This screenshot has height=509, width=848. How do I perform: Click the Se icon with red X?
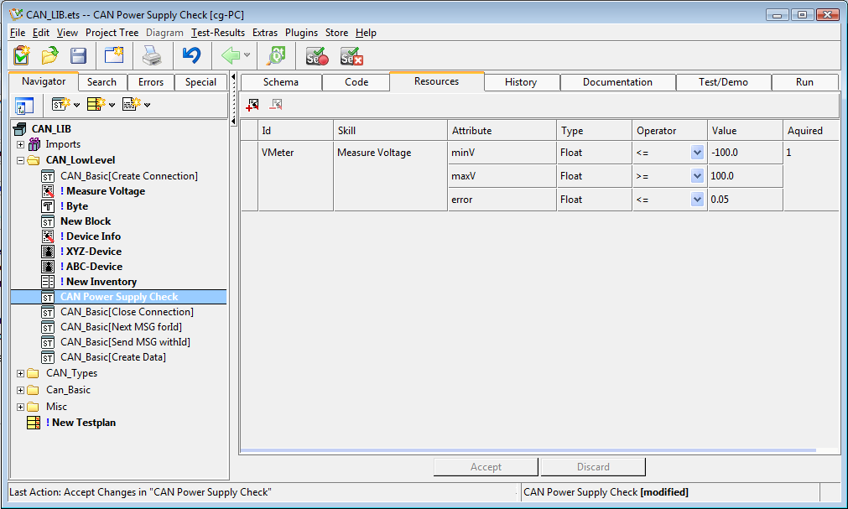point(351,56)
